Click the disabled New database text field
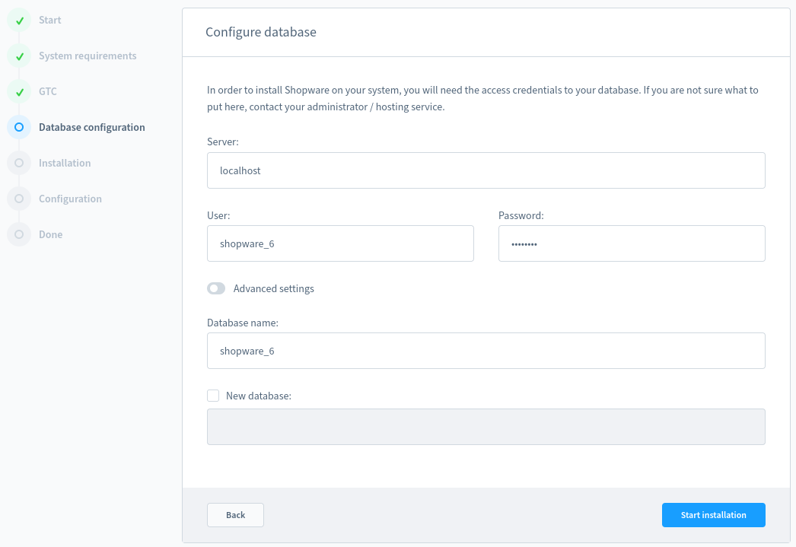The height and width of the screenshot is (547, 796). click(x=486, y=427)
